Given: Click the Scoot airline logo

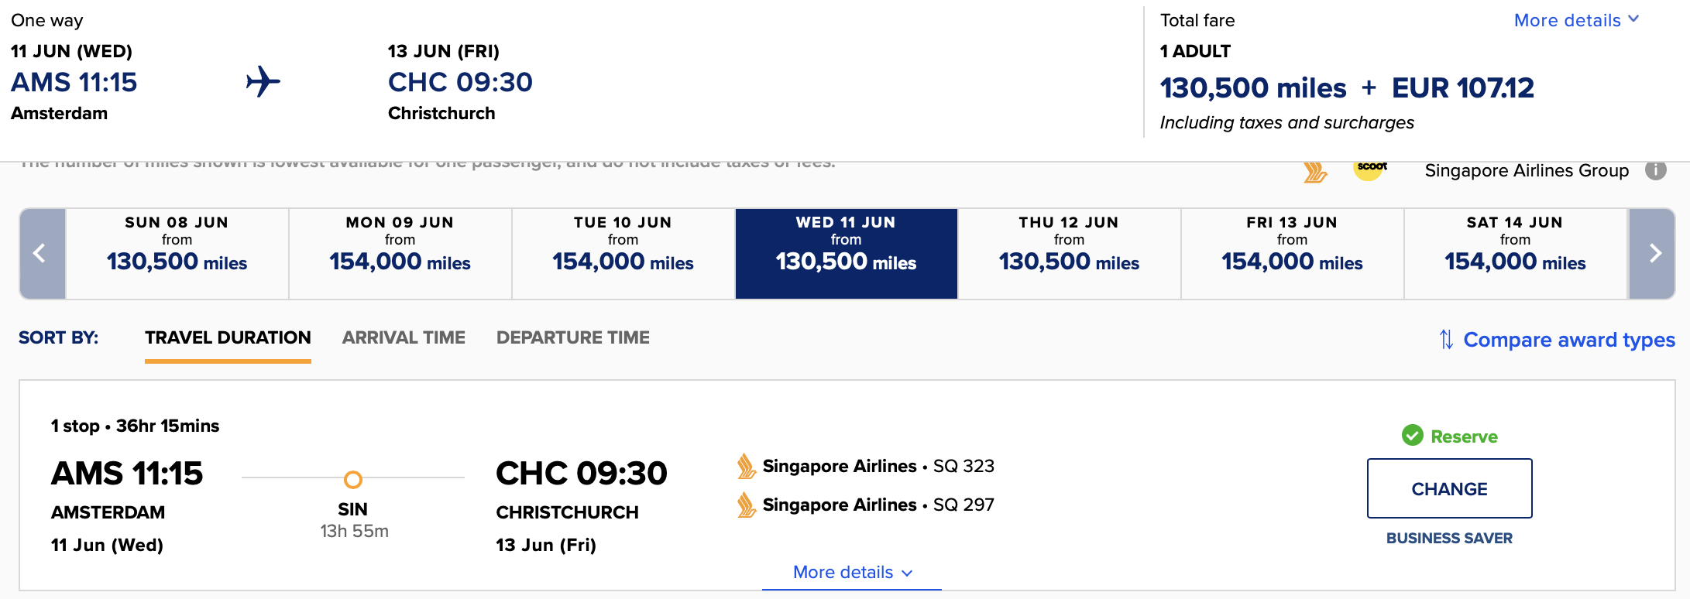Looking at the screenshot, I should point(1369,169).
